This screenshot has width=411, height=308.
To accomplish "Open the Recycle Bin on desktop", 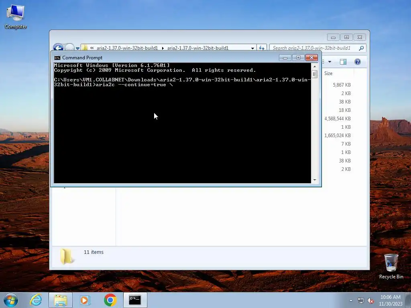I will point(391,266).
